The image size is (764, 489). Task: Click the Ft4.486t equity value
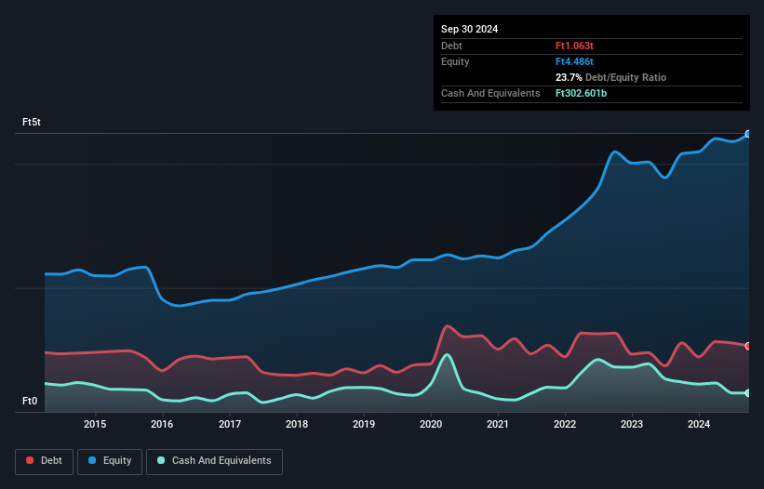point(574,61)
